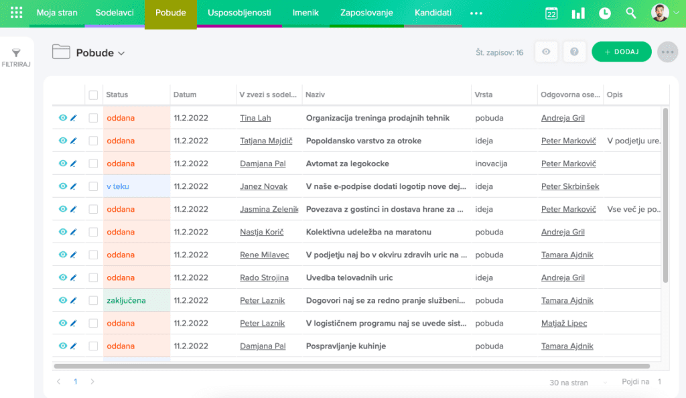
Task: Click the help question mark button
Action: (x=574, y=52)
